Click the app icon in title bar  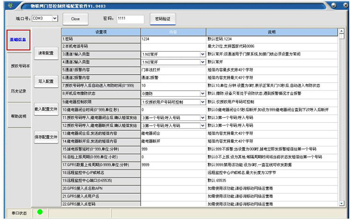pyautogui.click(x=7, y=5)
